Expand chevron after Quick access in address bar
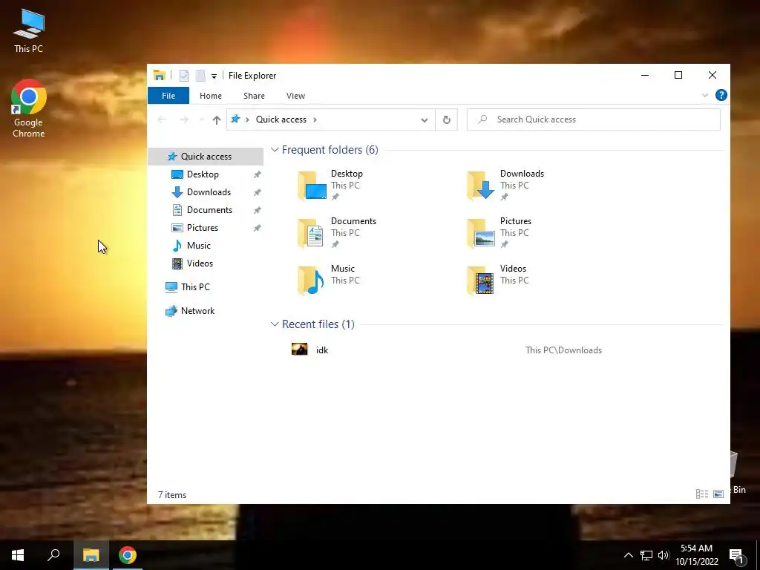Image resolution: width=760 pixels, height=570 pixels. coord(315,119)
